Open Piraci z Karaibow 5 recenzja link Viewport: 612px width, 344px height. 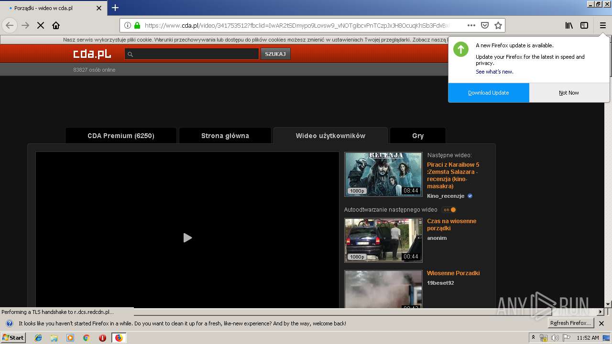point(453,175)
